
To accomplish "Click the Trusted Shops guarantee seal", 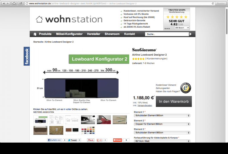I will pyautogui.click(x=186, y=88).
